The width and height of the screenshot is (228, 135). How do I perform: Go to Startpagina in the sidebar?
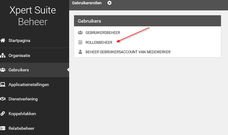(19, 40)
